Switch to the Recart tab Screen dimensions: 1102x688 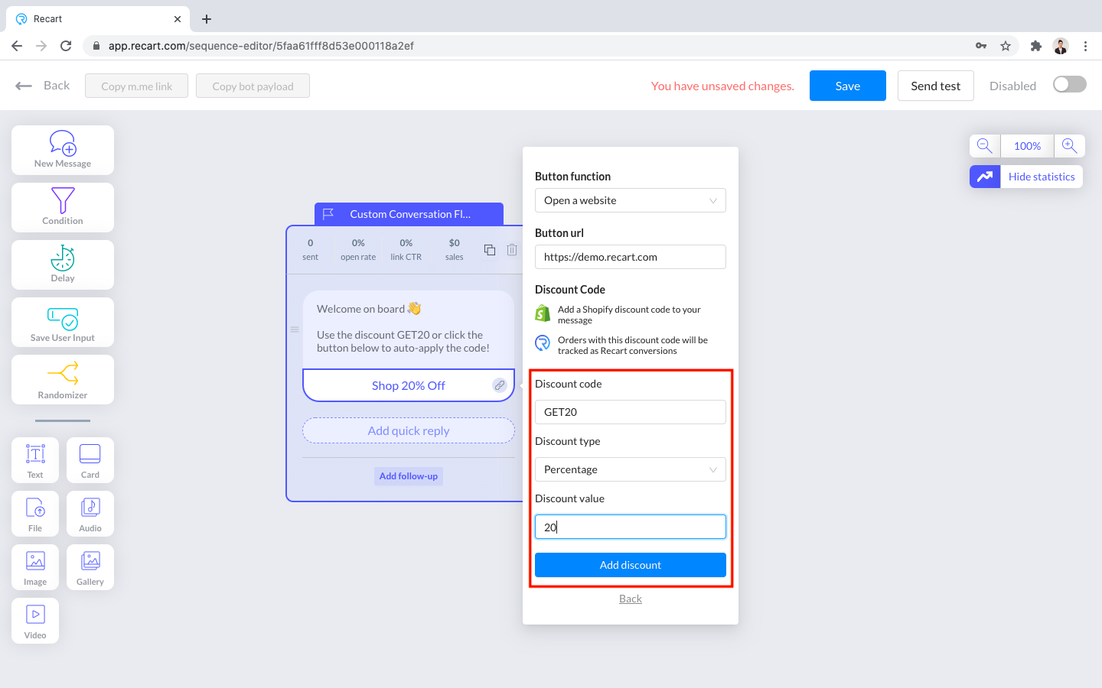(x=98, y=19)
